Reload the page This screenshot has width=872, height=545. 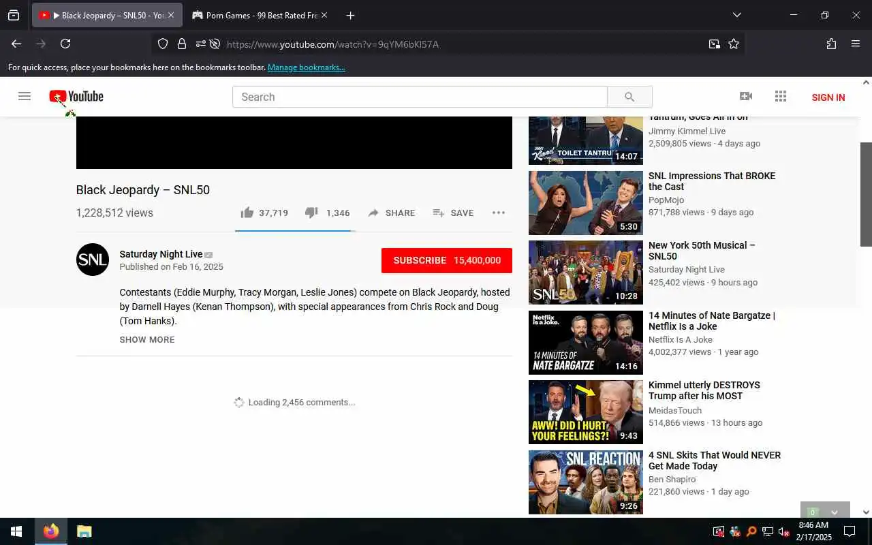(65, 44)
